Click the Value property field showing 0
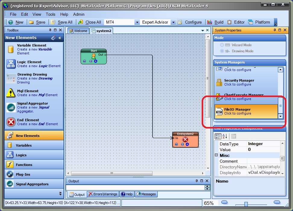293x211 pixels. click(x=263, y=150)
